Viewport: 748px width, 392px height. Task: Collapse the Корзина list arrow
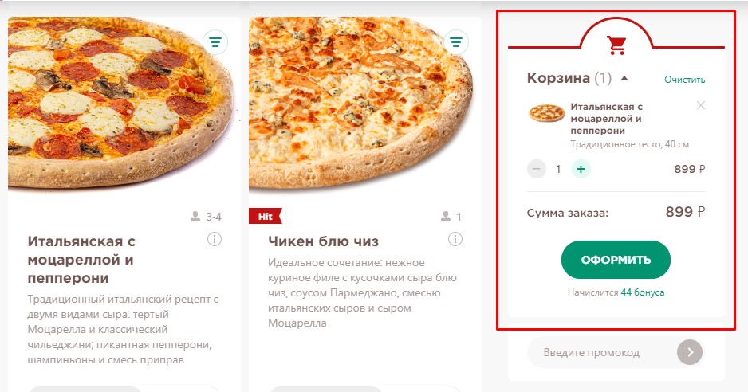click(x=624, y=78)
